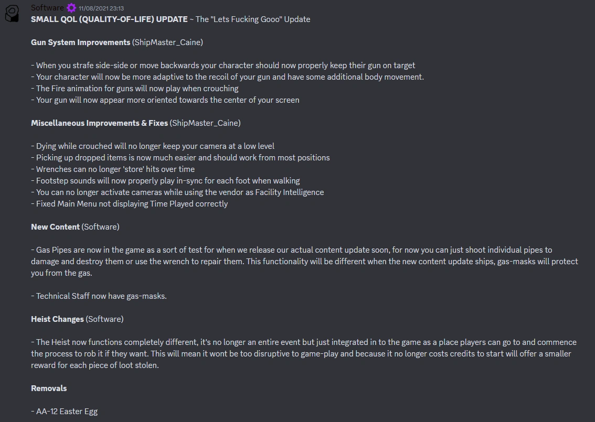Image resolution: width=595 pixels, height=422 pixels.
Task: Click the dying while crouched line
Action: coord(153,146)
